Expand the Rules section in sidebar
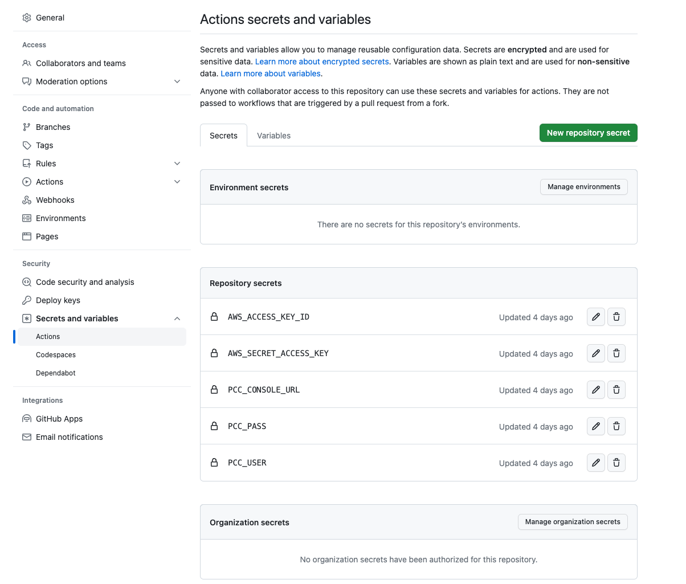 pyautogui.click(x=177, y=164)
